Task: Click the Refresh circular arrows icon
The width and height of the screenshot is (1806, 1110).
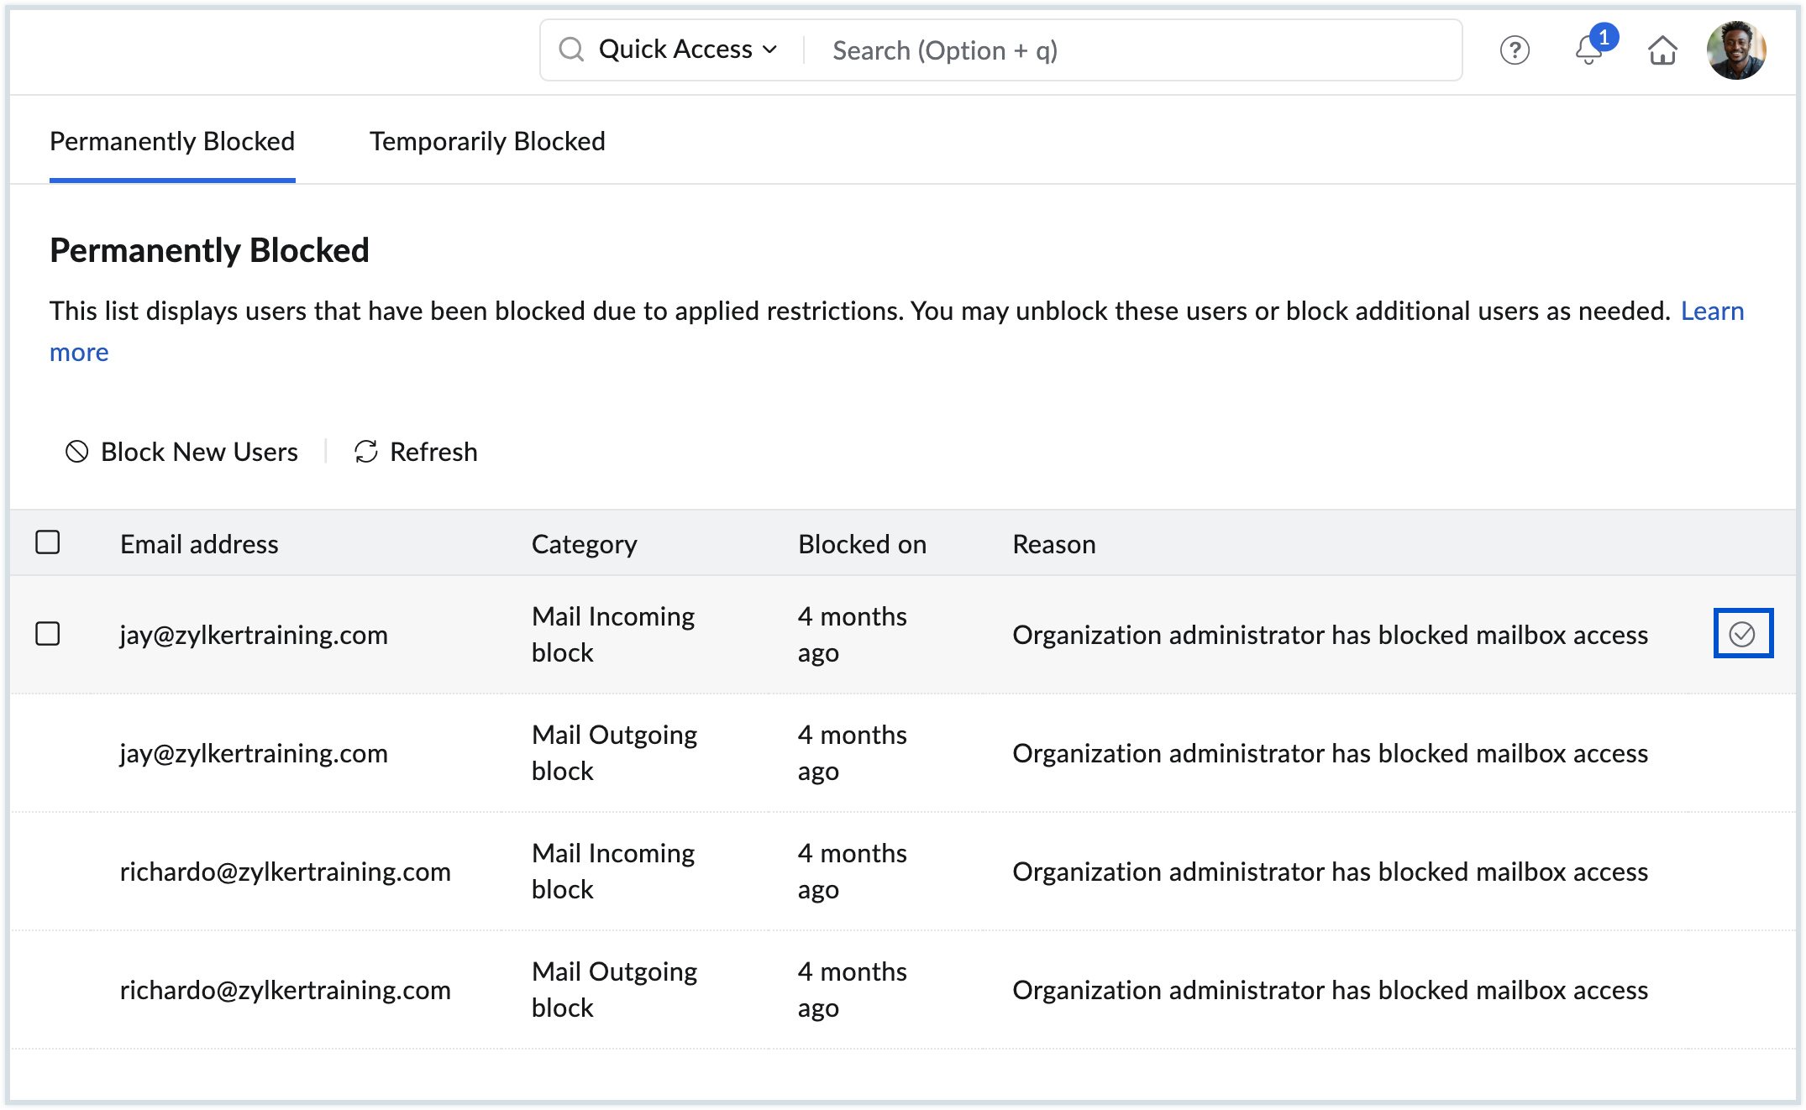Action: tap(366, 452)
